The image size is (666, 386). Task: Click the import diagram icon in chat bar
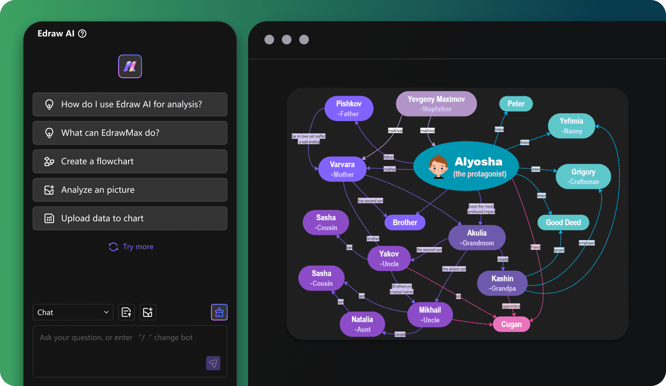pyautogui.click(x=127, y=312)
